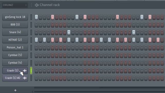Select the HITHAT (2) channel selector LED
Screen dimensions: 165x93
click(x=31, y=40)
